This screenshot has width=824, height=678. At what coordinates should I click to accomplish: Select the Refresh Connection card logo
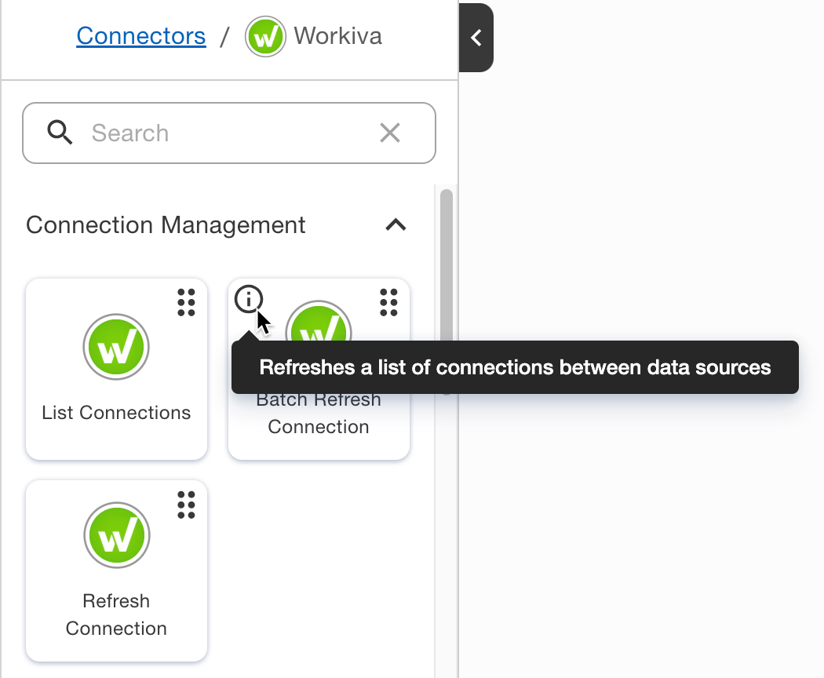coord(117,535)
